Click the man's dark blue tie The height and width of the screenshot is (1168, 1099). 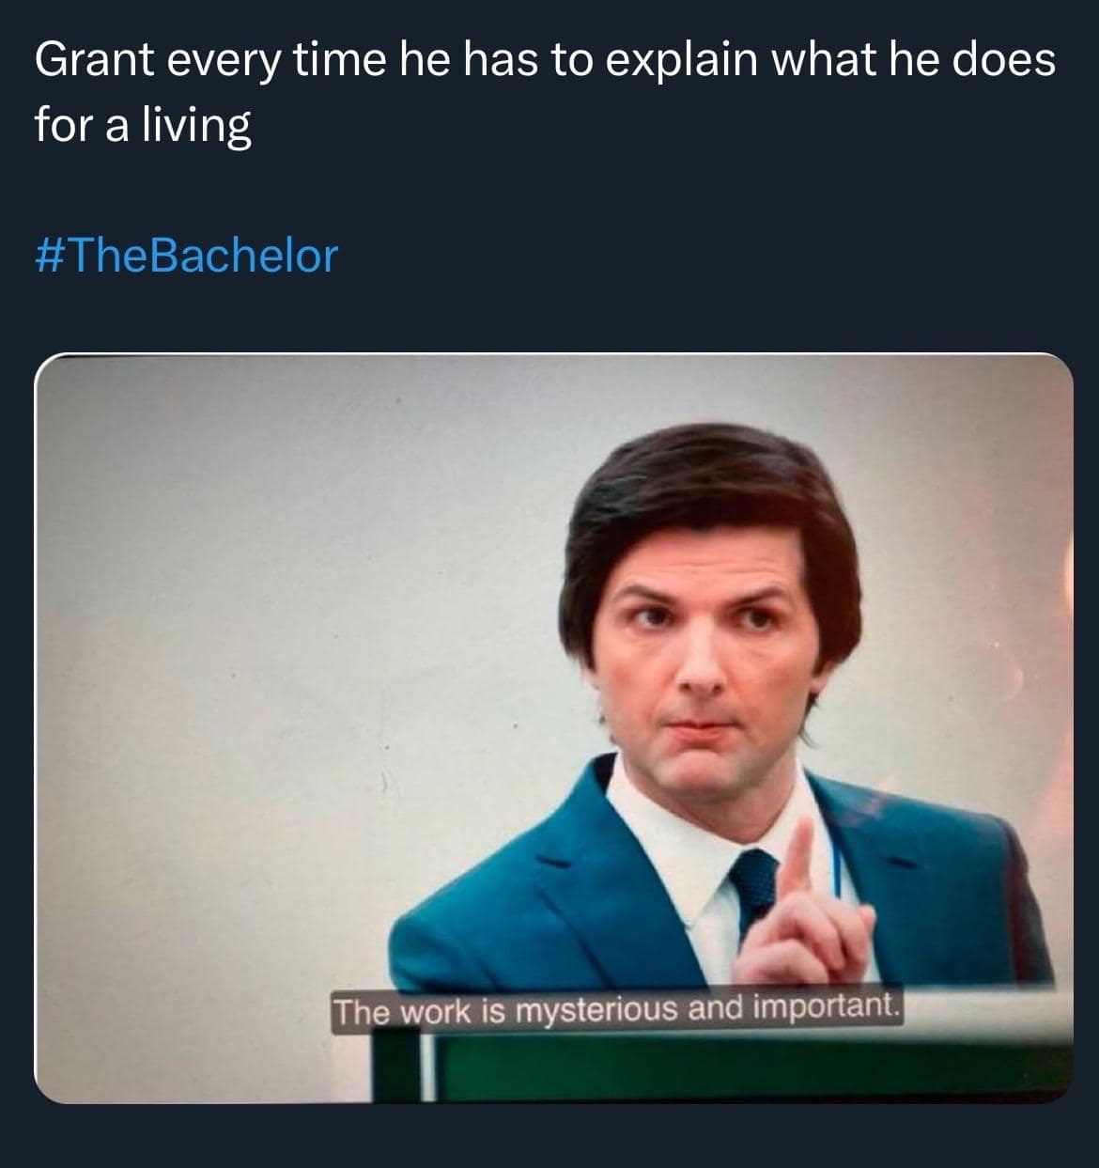click(x=752, y=888)
